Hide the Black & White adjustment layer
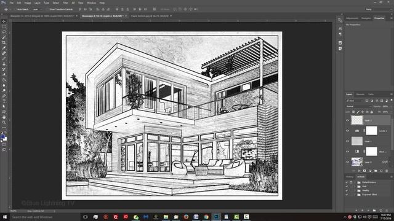The image size is (394, 221). (347, 152)
